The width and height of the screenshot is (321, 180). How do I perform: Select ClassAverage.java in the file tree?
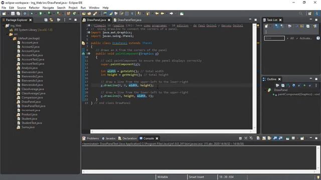33,89
